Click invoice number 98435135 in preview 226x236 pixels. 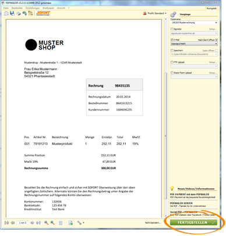point(122,85)
